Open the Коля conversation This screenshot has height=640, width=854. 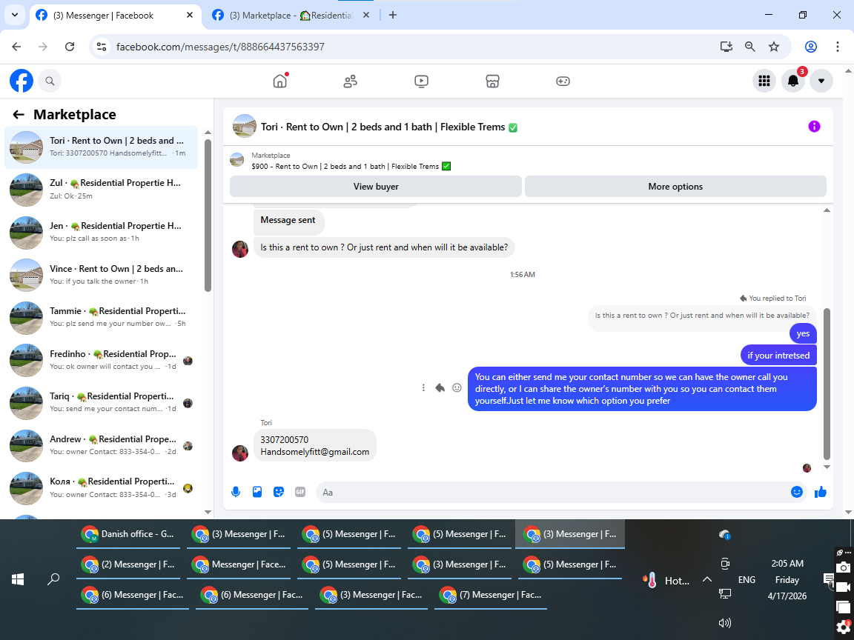[102, 488]
